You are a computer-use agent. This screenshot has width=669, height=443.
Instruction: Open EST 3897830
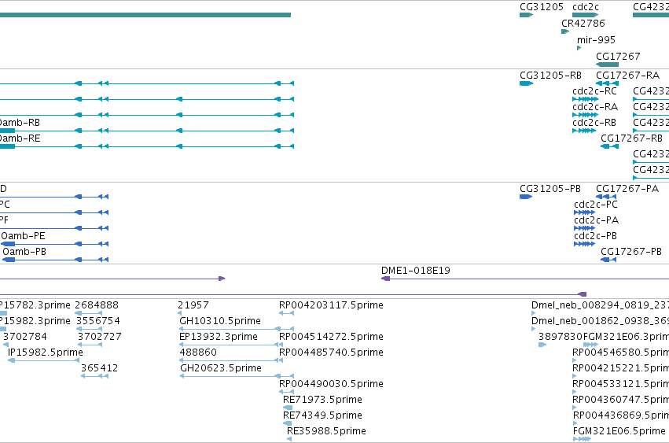542,345
